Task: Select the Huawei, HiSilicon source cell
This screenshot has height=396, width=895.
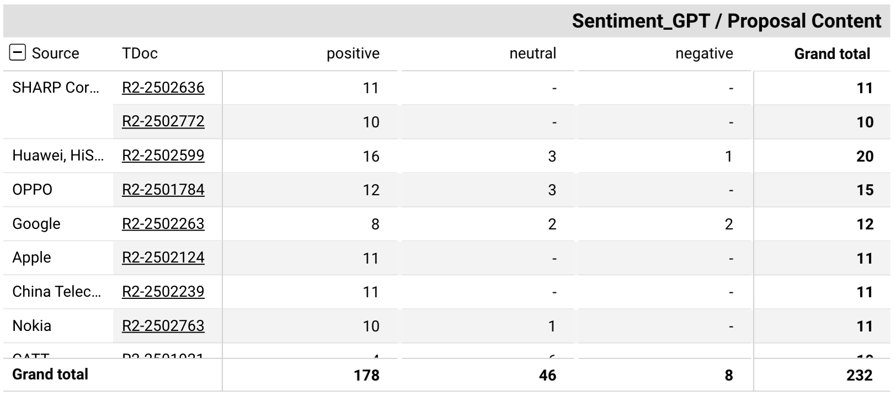Action: click(58, 156)
